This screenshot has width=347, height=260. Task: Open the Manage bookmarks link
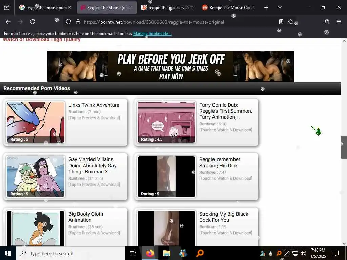click(x=152, y=34)
